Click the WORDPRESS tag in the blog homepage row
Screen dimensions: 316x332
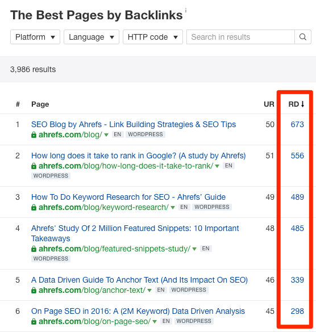(145, 135)
